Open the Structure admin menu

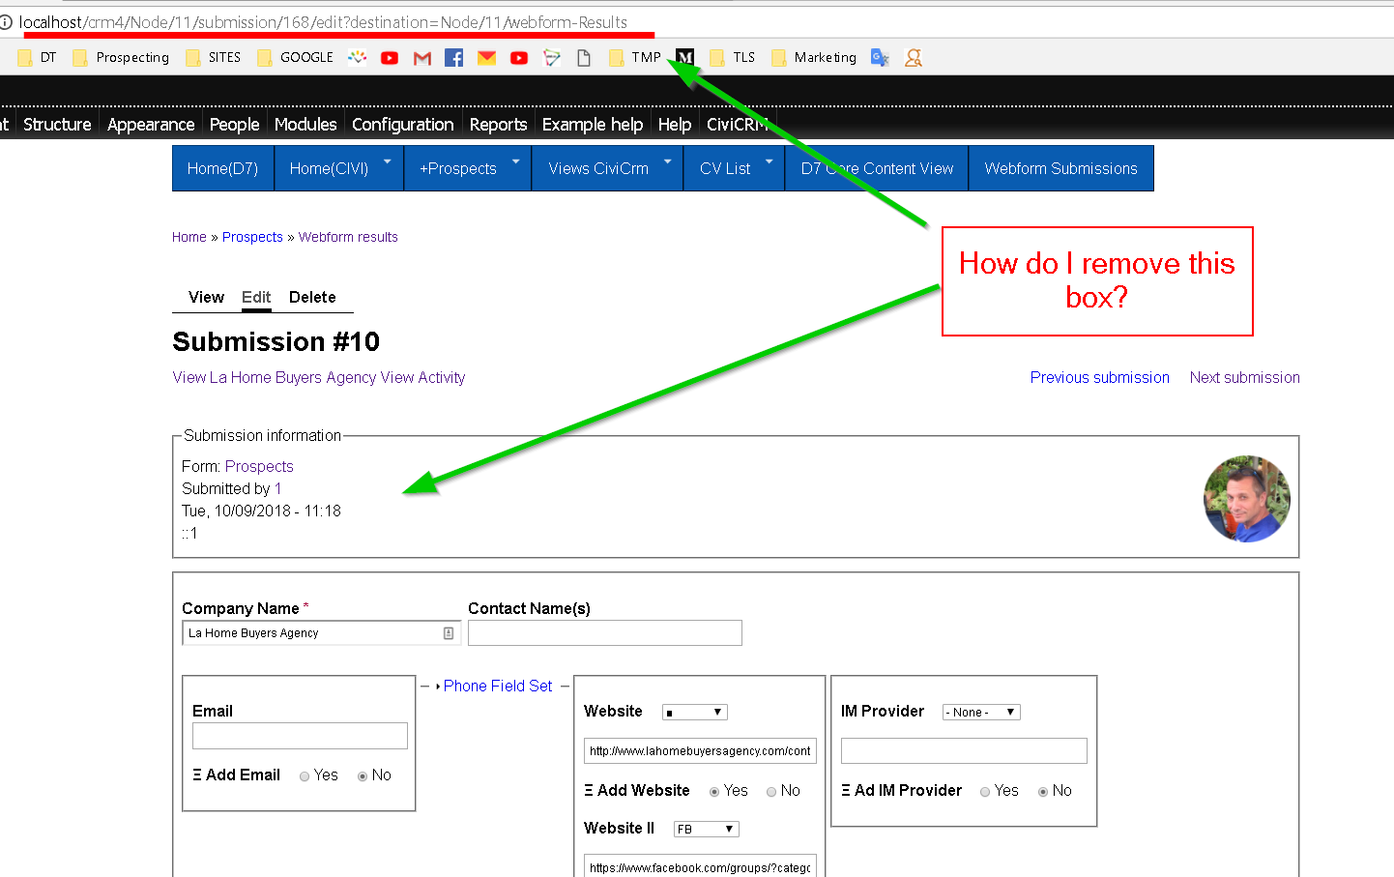57,125
